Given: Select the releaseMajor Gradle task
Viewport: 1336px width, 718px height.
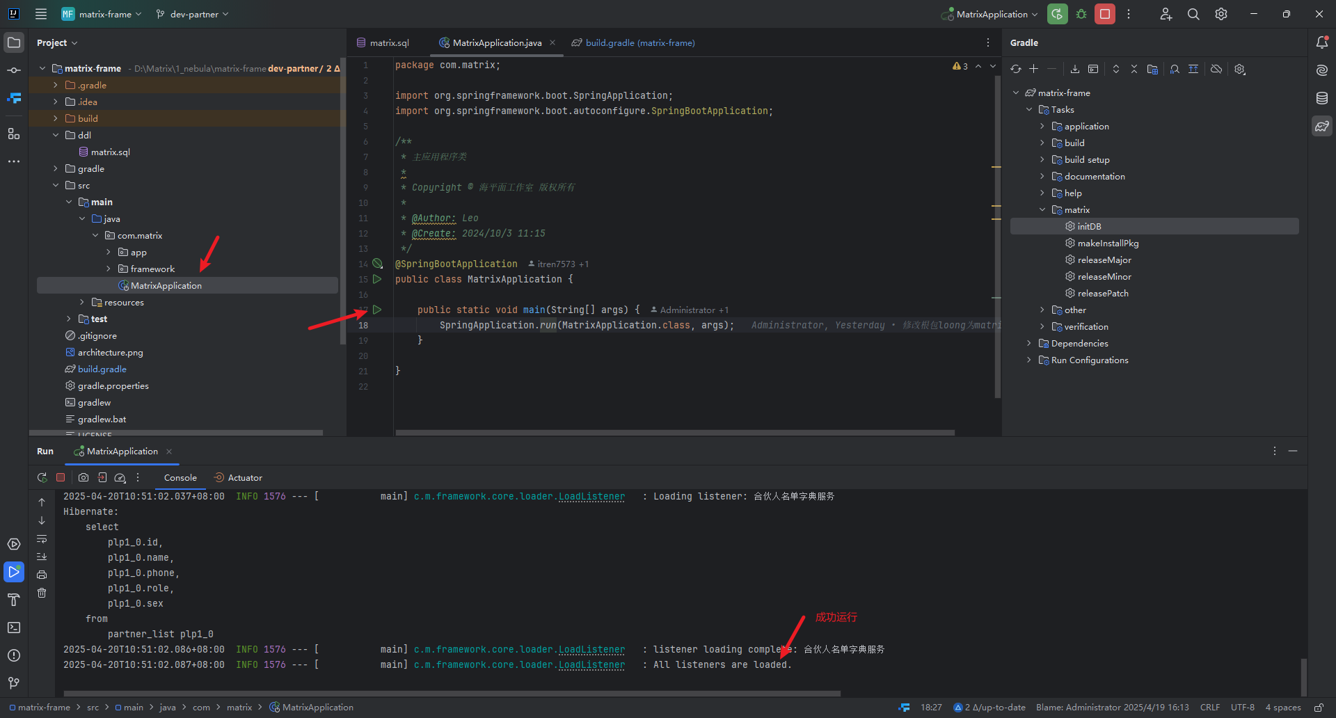Looking at the screenshot, I should coord(1104,260).
